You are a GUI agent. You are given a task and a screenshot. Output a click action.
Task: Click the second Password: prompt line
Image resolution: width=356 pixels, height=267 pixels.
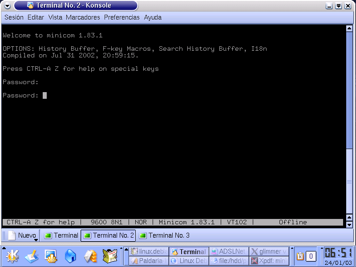click(20, 95)
